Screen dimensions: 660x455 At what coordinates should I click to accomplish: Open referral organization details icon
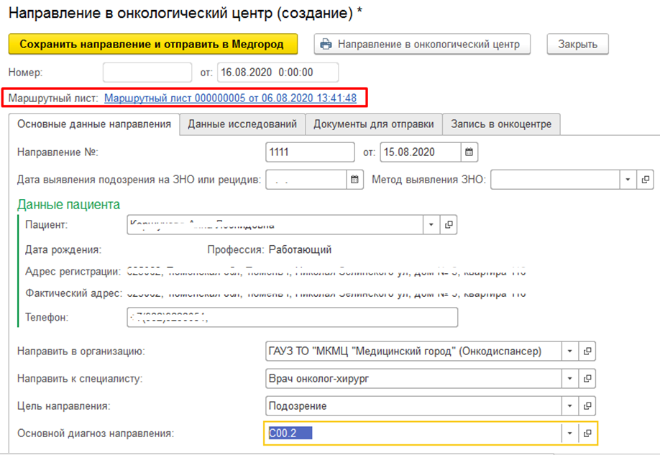click(587, 351)
